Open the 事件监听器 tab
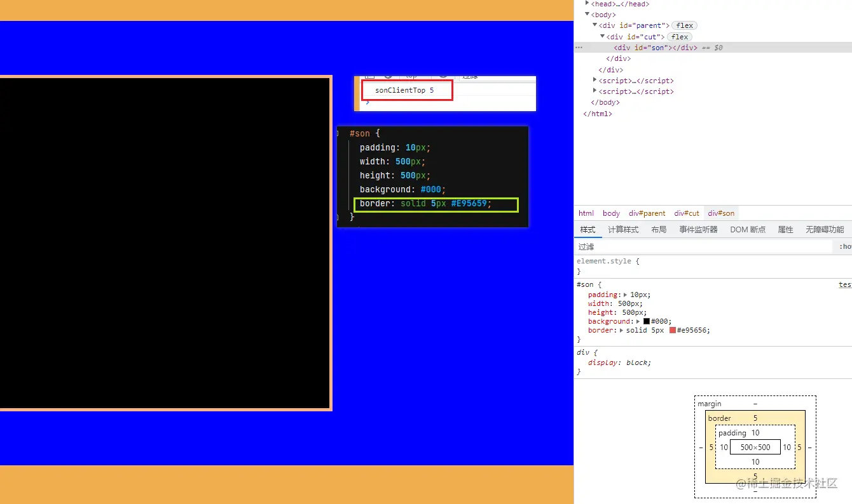The image size is (852, 504). (x=698, y=230)
